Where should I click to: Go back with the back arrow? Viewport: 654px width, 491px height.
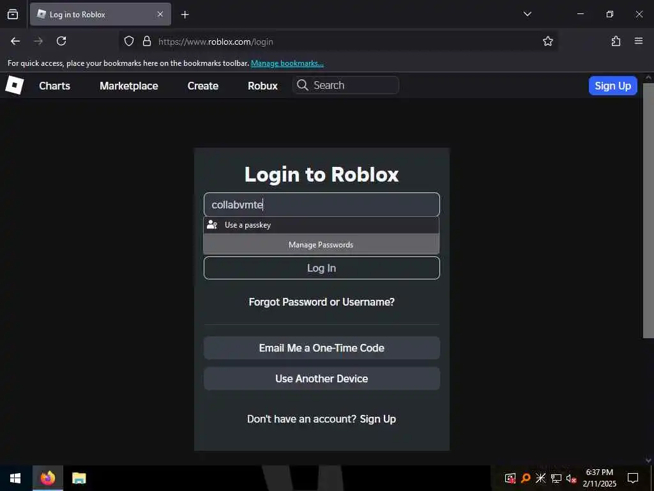click(x=15, y=41)
